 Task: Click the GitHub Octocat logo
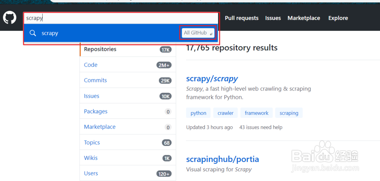click(x=10, y=18)
